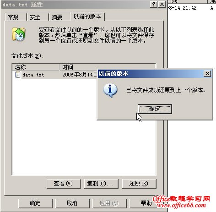Confirm properties with bottom 确定 button
216x212 pixels.
(35, 203)
